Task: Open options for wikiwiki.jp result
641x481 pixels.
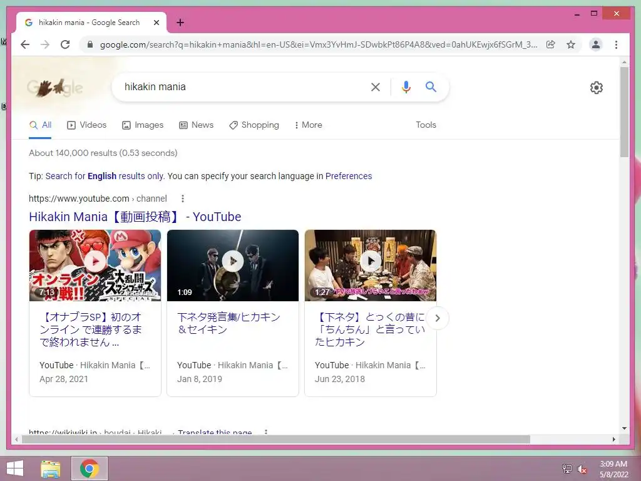Action: [x=266, y=432]
